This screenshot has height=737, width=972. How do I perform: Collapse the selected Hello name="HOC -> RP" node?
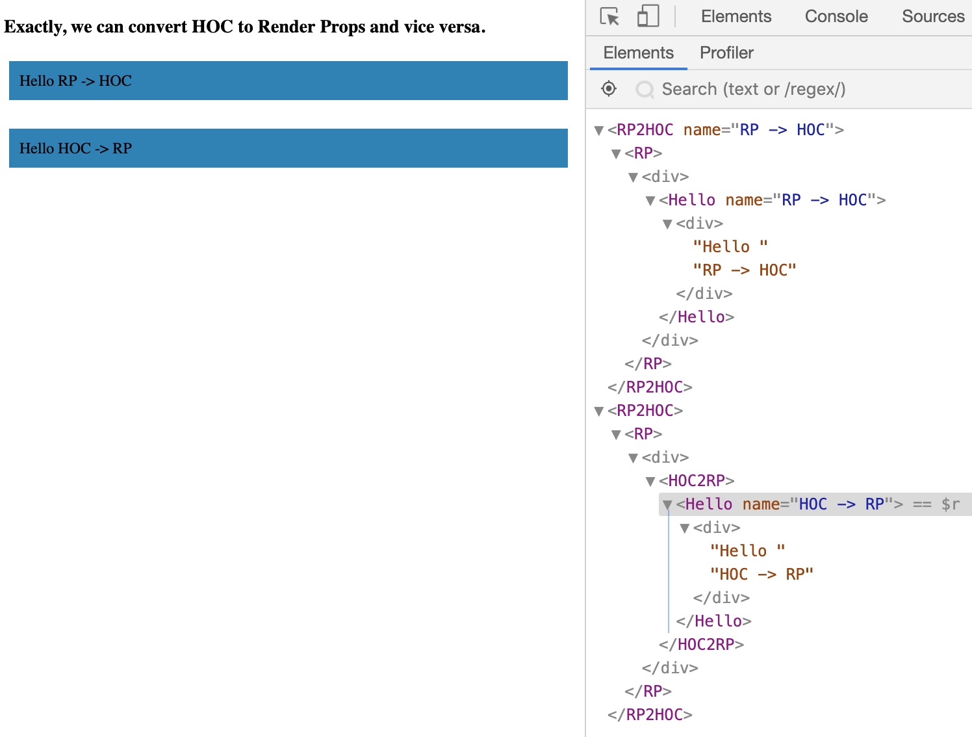point(667,505)
